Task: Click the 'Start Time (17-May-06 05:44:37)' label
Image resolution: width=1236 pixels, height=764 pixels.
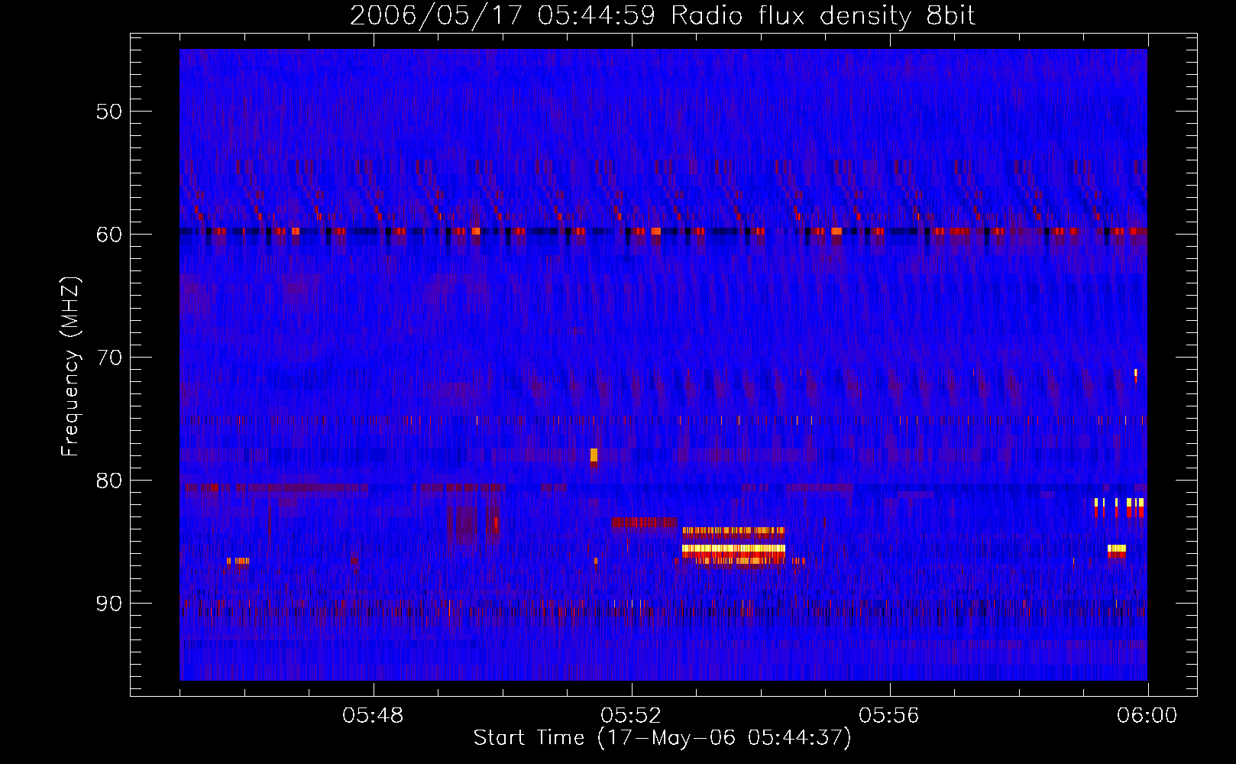Action: tap(662, 738)
